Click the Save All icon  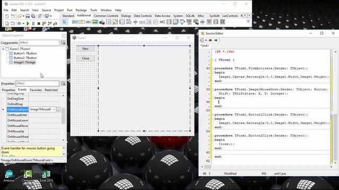[x=33, y=16]
